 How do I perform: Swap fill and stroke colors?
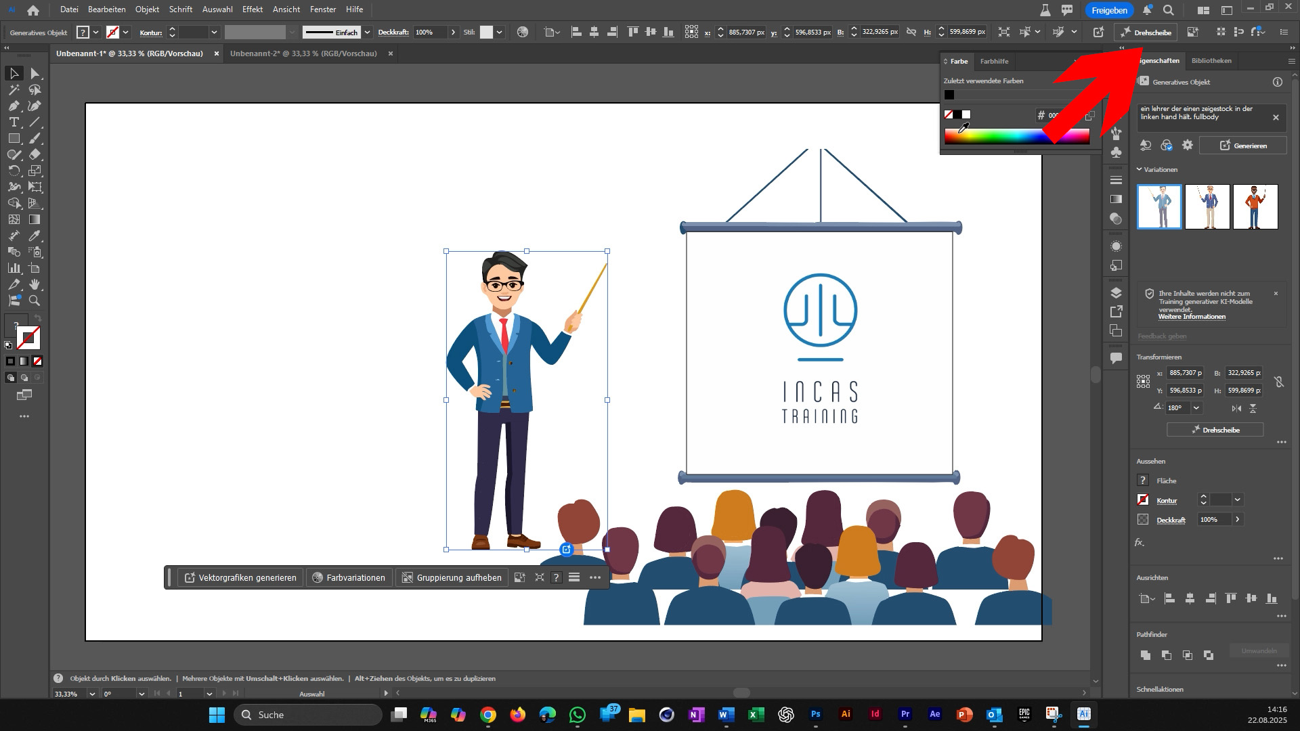pos(38,318)
